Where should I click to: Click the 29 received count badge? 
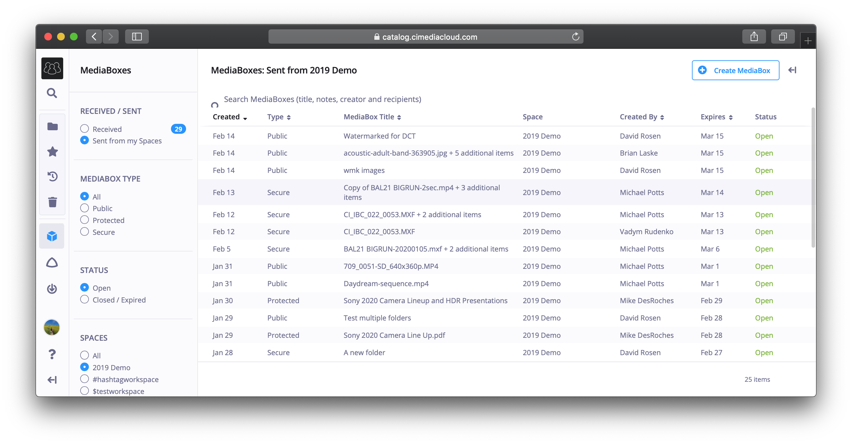[178, 129]
